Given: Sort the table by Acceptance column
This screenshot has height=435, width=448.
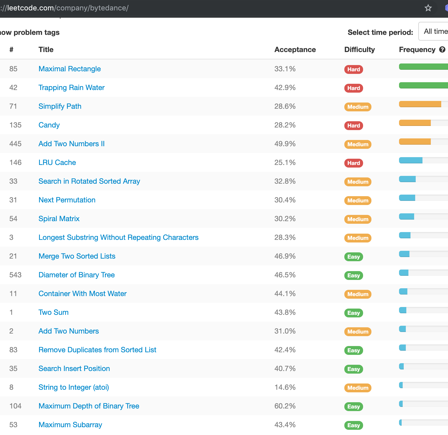Looking at the screenshot, I should [x=295, y=49].
